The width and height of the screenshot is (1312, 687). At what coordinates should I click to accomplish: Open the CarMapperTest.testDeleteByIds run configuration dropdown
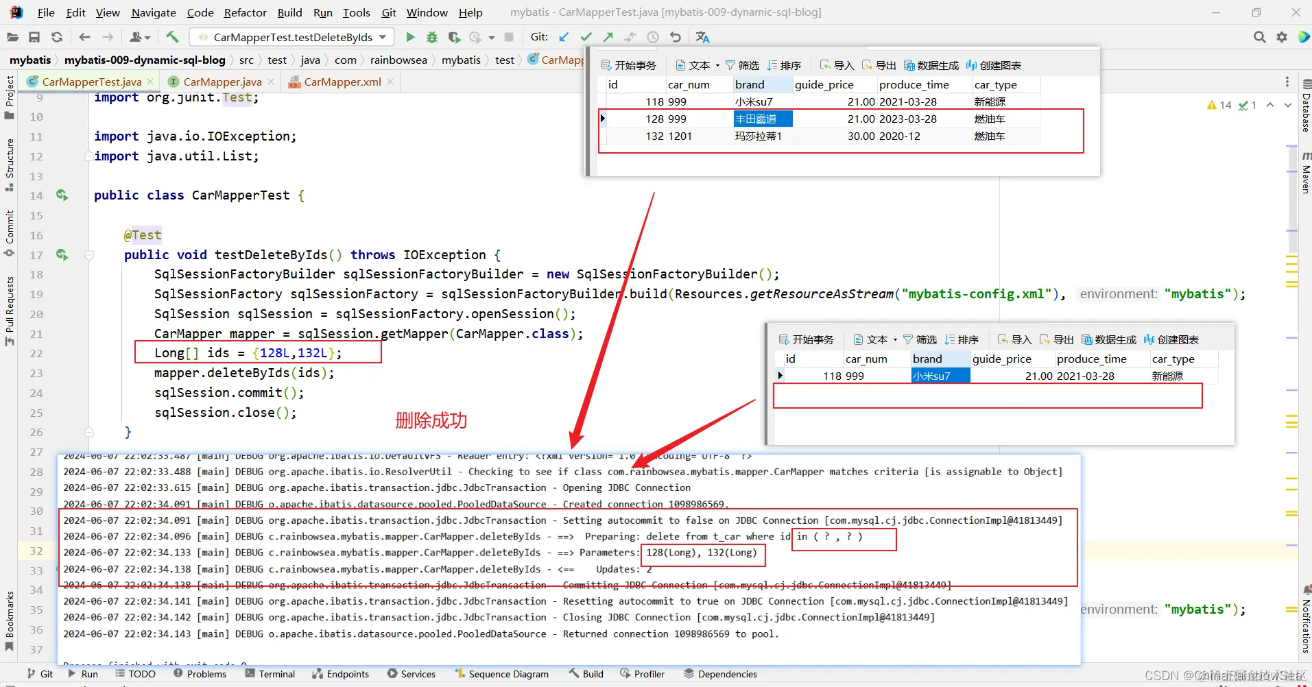point(291,37)
